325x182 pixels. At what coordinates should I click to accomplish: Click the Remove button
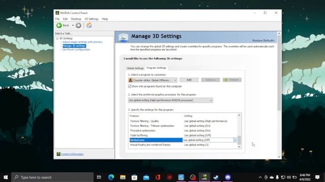[210, 80]
